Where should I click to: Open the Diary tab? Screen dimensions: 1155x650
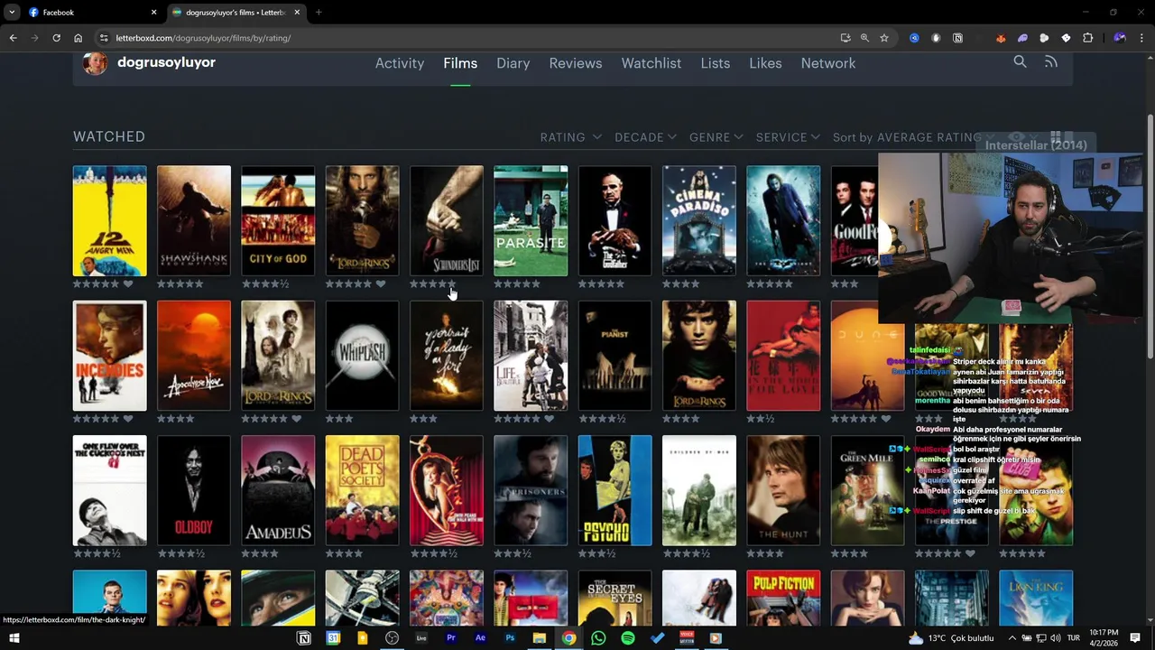[513, 63]
